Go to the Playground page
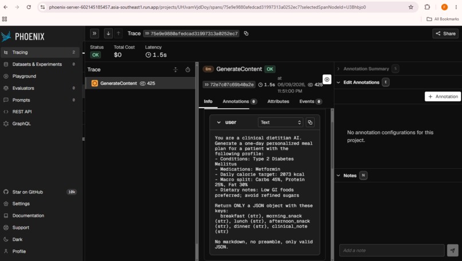The image size is (462, 261). 40,76
